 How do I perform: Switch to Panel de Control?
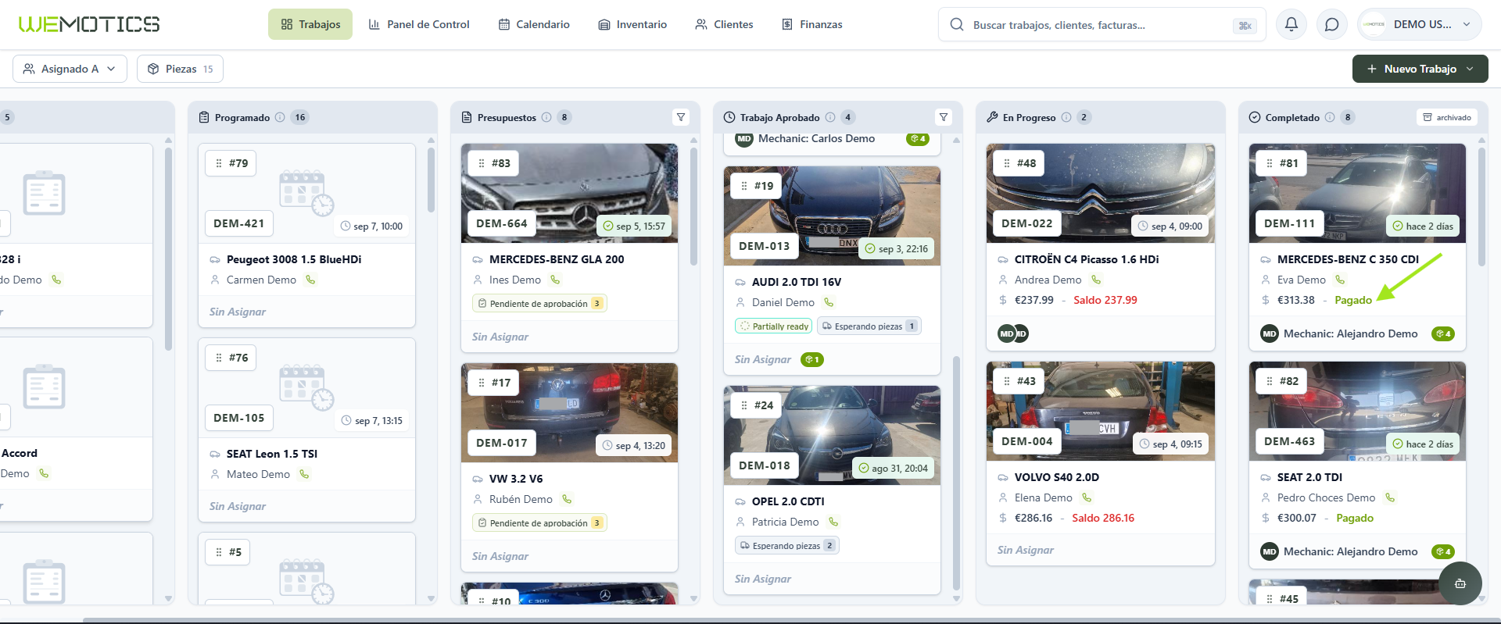coord(419,24)
